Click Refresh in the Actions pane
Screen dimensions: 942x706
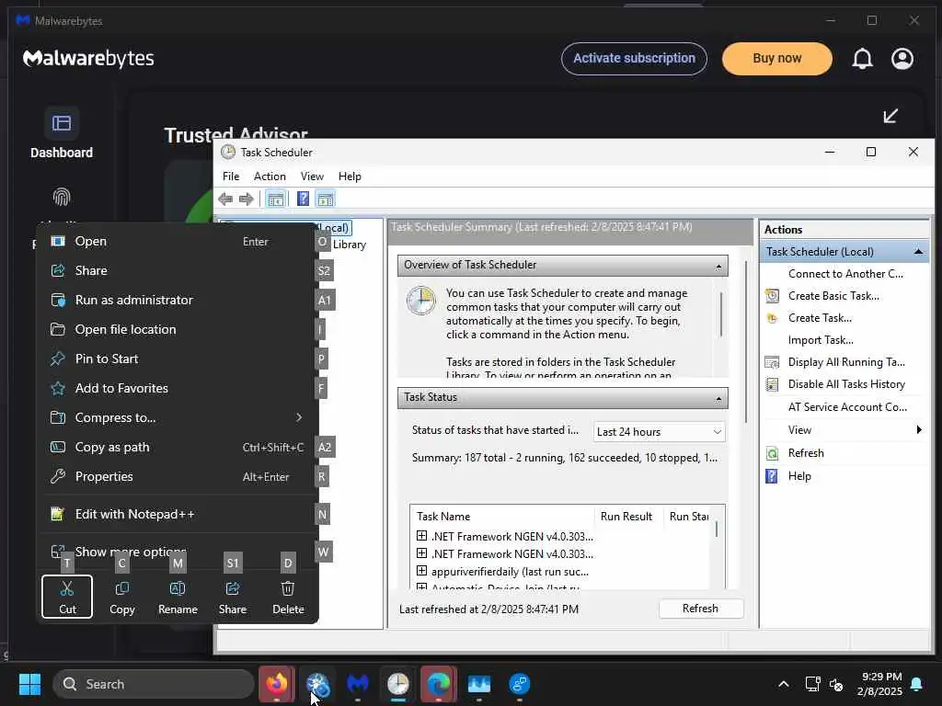pos(806,453)
